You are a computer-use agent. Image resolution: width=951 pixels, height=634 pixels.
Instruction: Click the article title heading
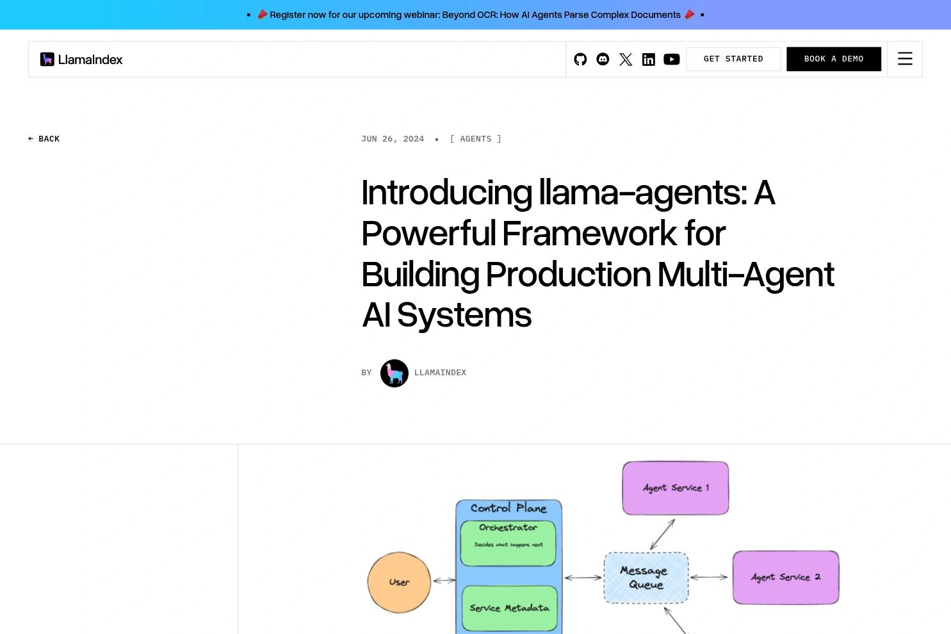[x=597, y=254]
